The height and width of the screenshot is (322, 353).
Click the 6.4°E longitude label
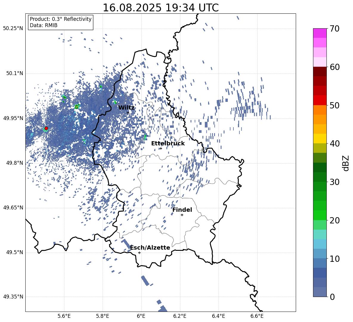218,316
